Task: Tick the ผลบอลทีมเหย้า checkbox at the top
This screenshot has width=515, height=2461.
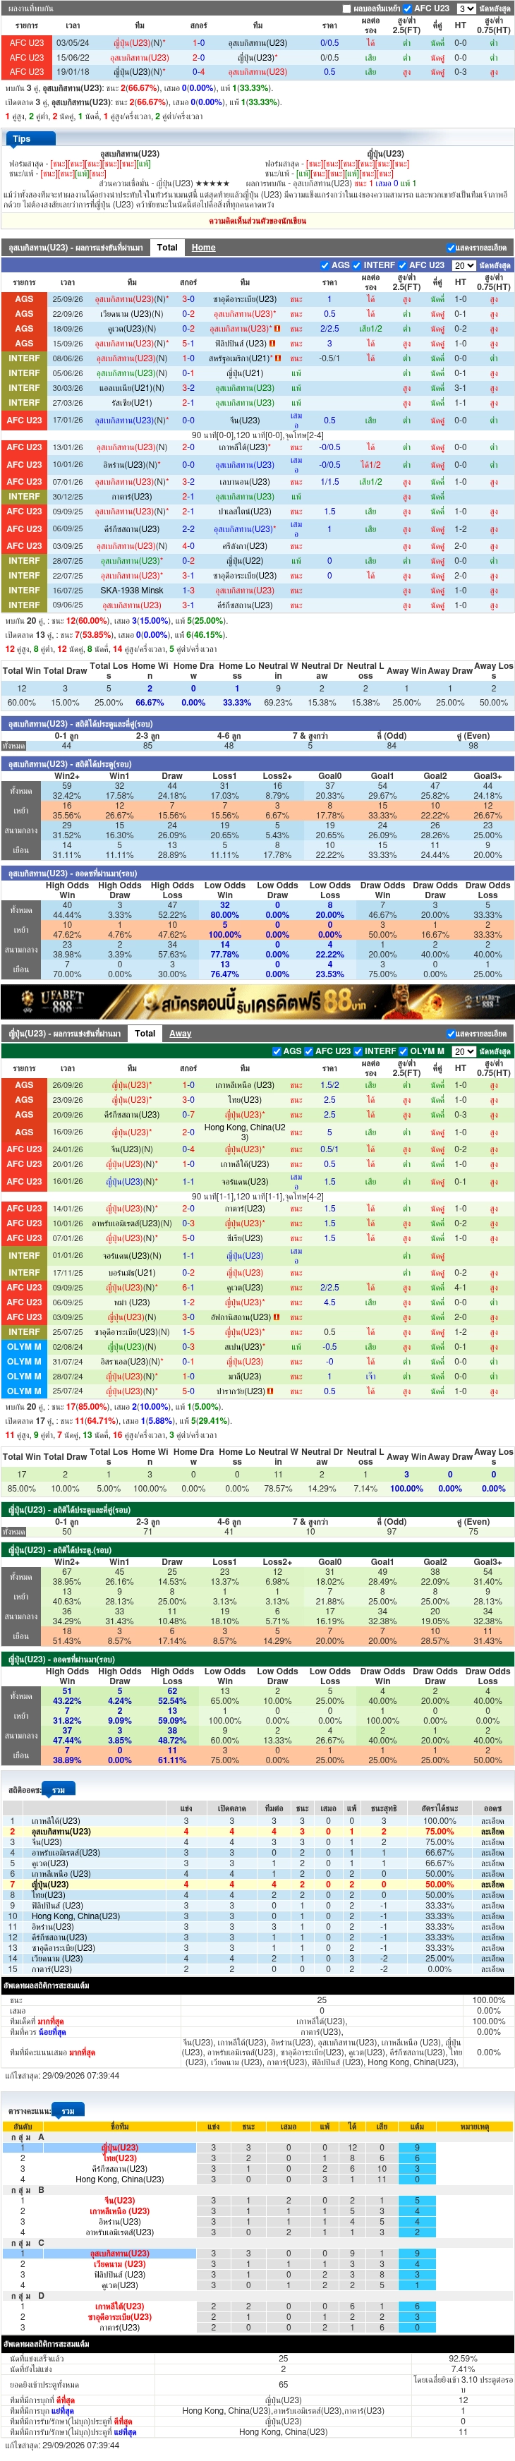Action: (347, 8)
